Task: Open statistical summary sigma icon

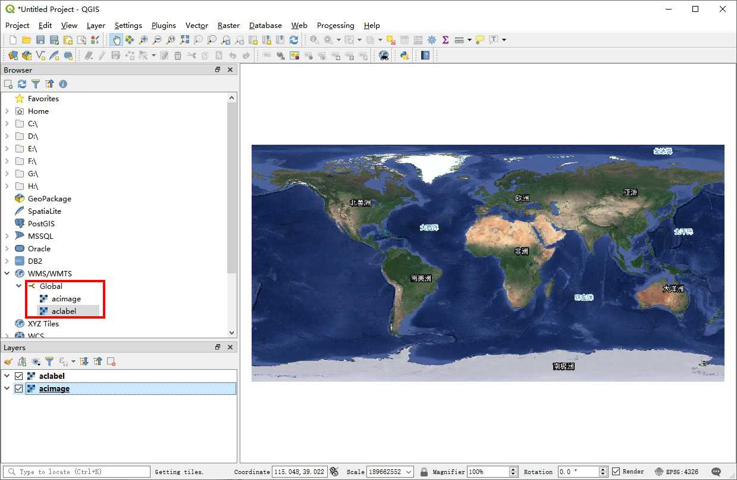Action: 445,40
